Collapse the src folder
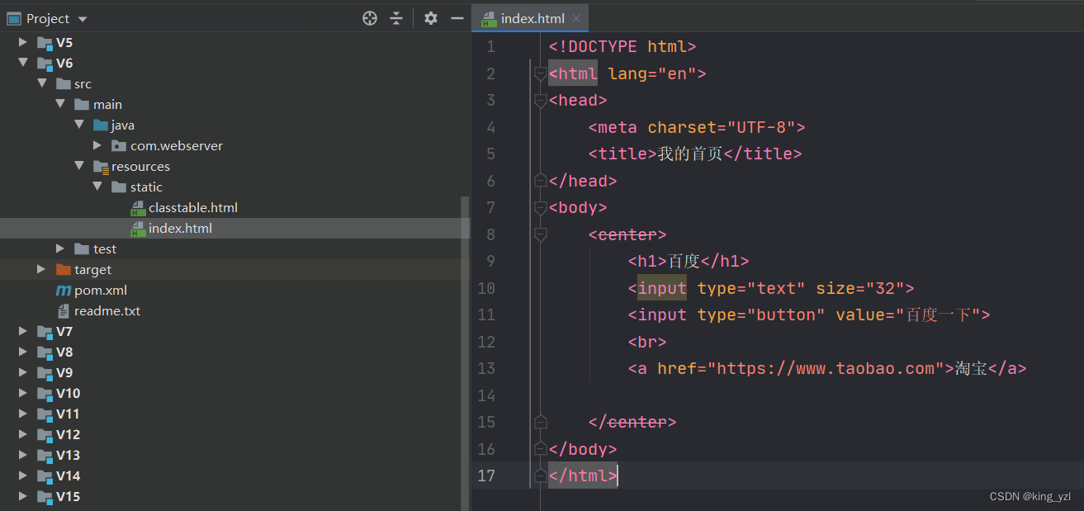The image size is (1084, 511). coord(42,83)
